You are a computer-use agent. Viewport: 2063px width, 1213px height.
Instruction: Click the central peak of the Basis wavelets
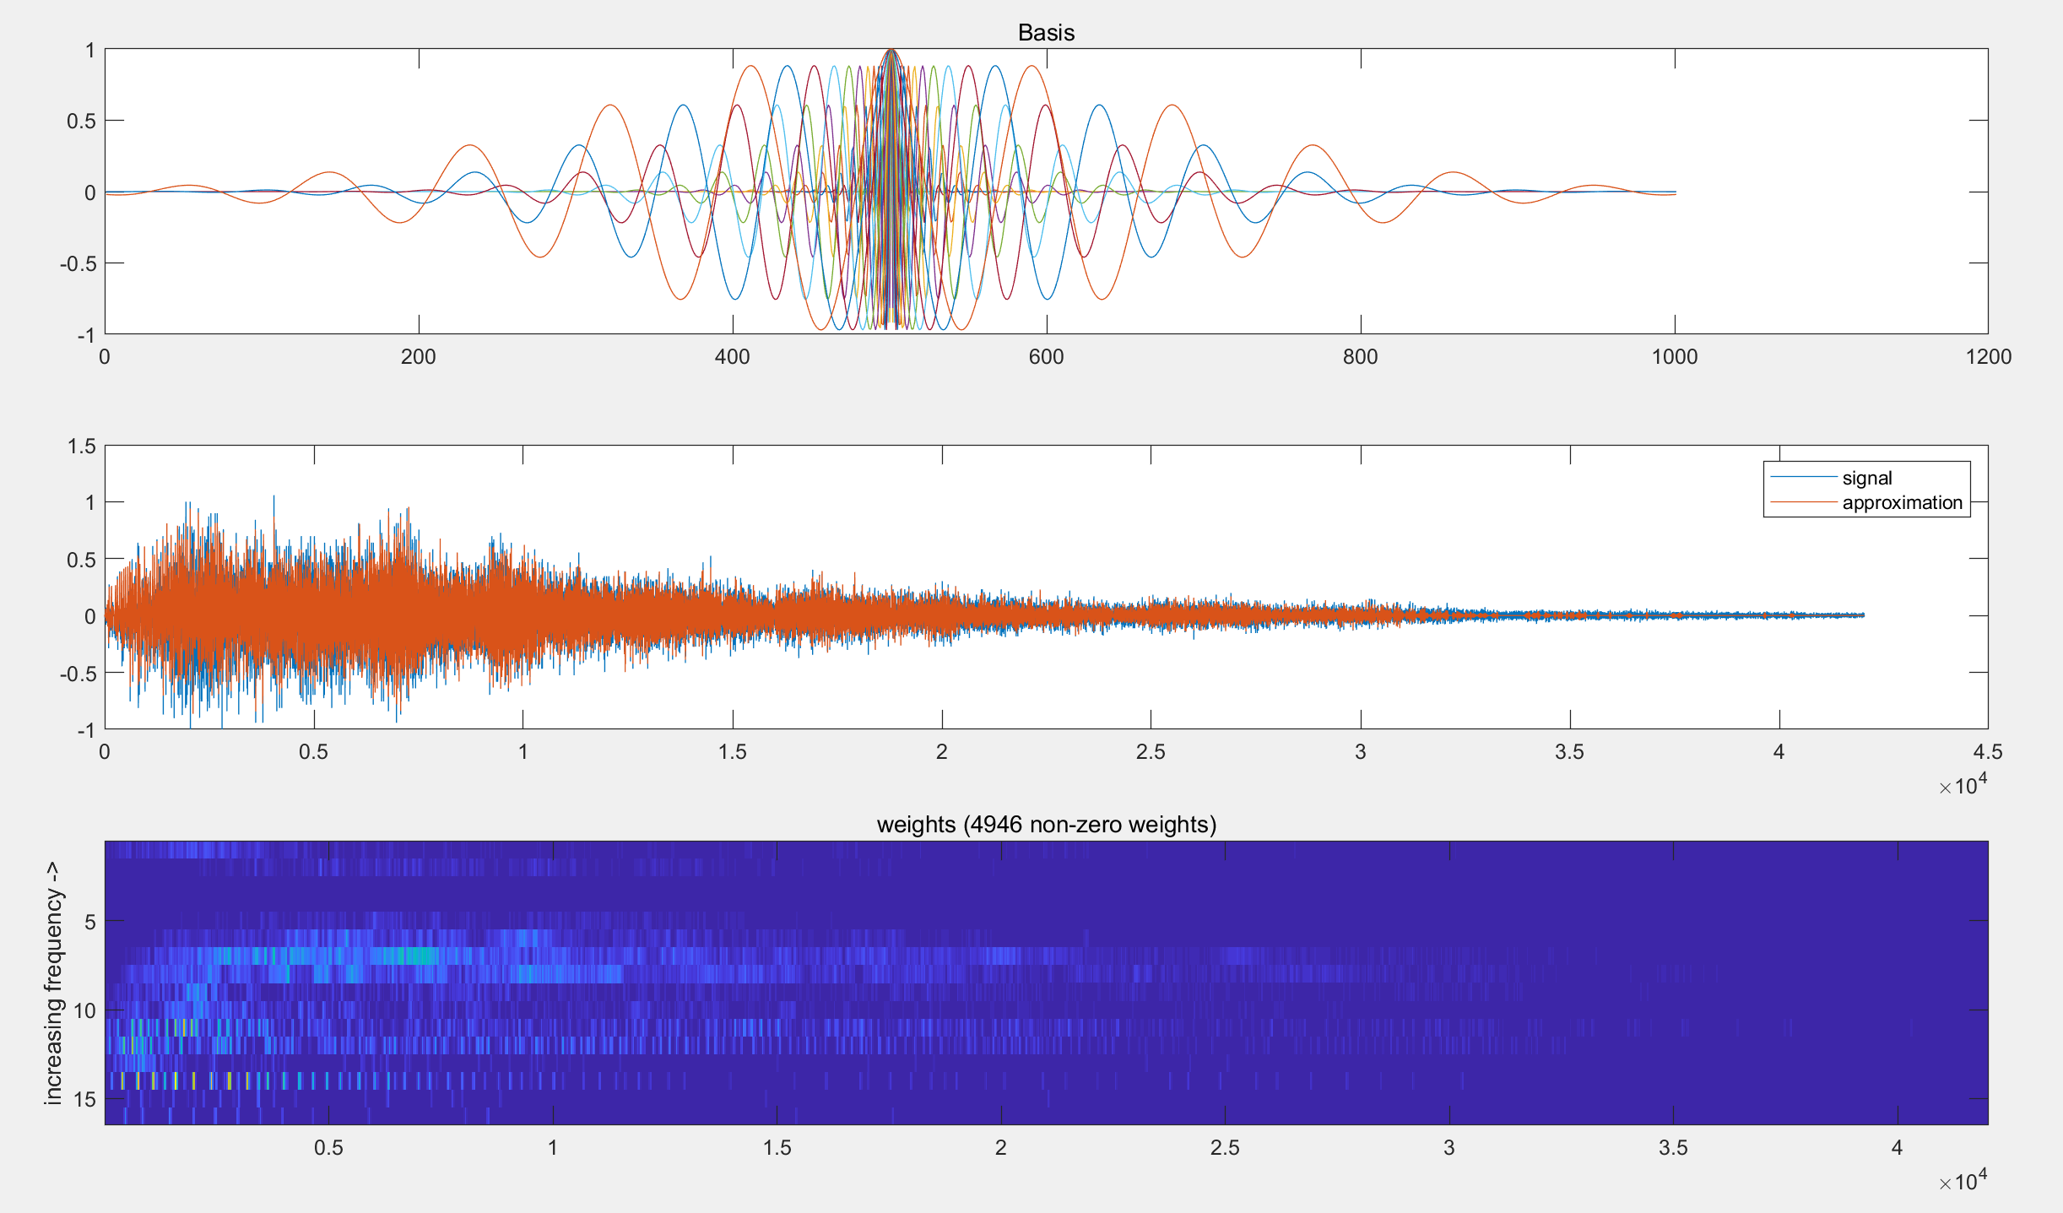coord(891,52)
